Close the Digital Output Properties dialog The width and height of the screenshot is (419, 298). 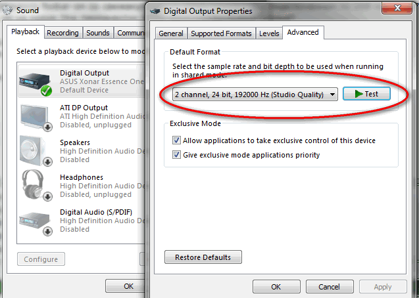pos(397,9)
